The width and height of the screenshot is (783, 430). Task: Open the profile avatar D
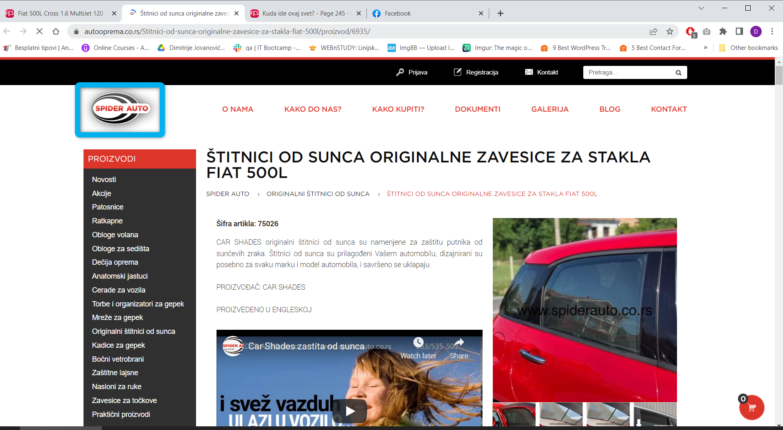pyautogui.click(x=756, y=32)
